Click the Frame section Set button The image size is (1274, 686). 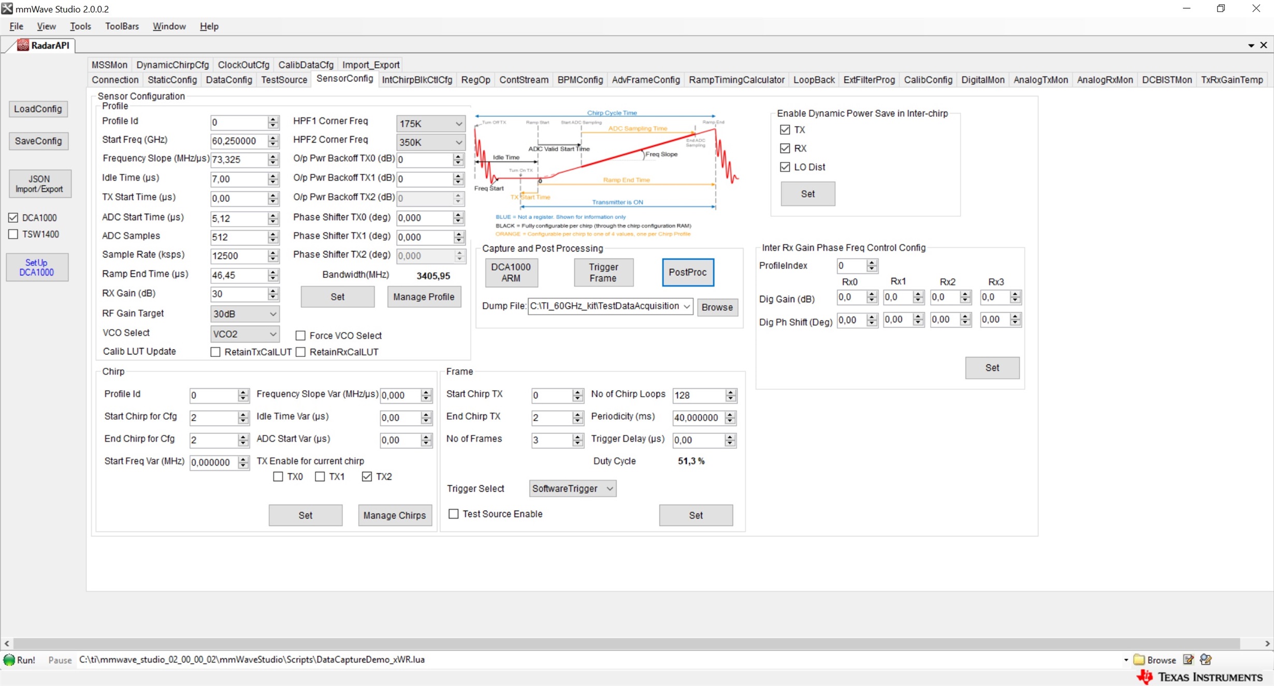click(696, 516)
